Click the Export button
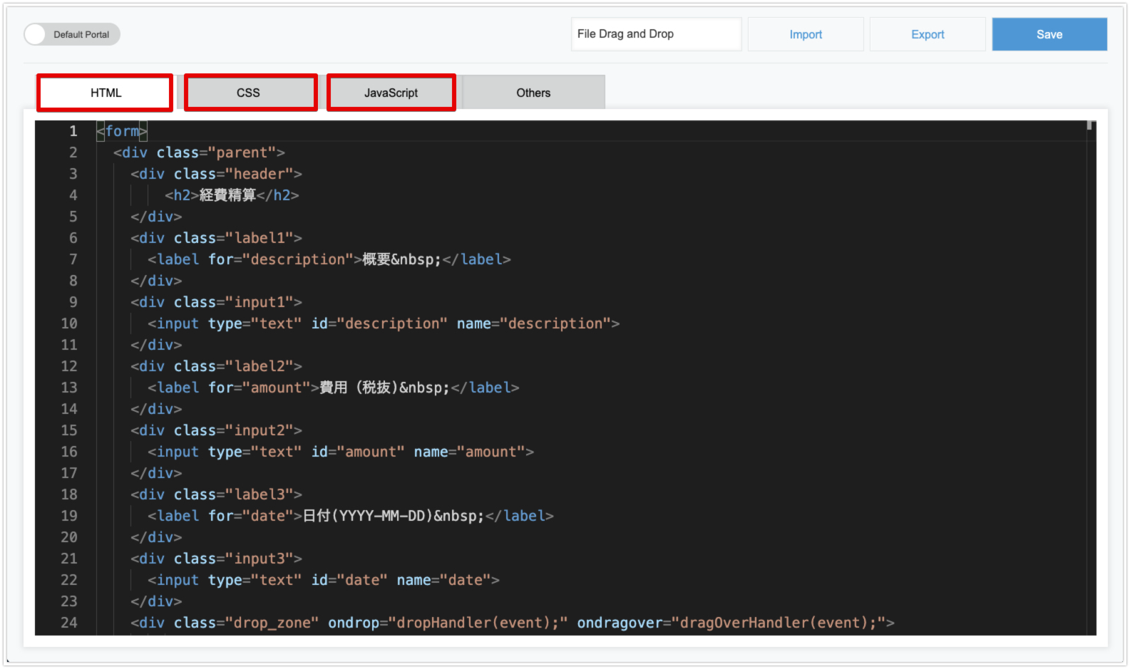Screen dimensions: 1130x669 928,34
